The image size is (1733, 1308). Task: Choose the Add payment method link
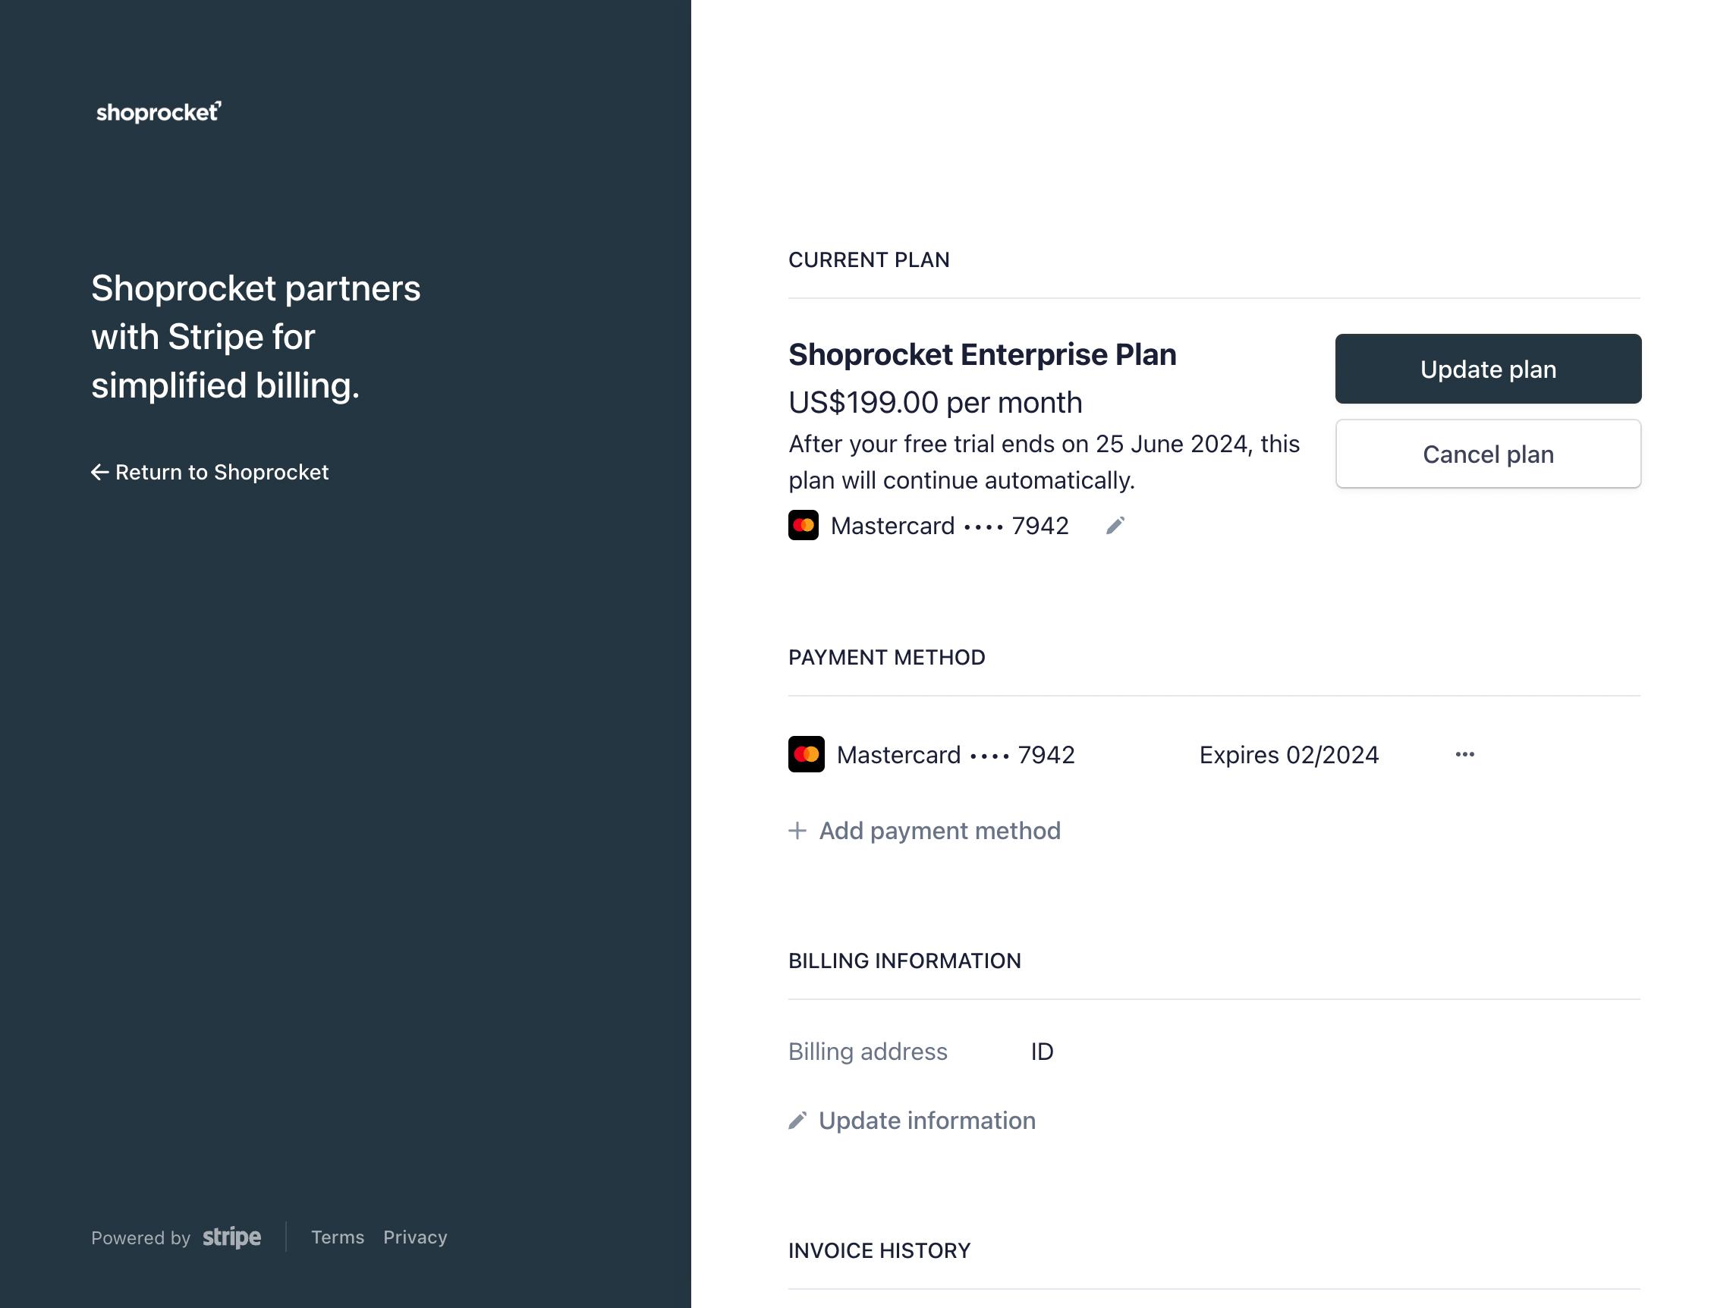(x=939, y=830)
